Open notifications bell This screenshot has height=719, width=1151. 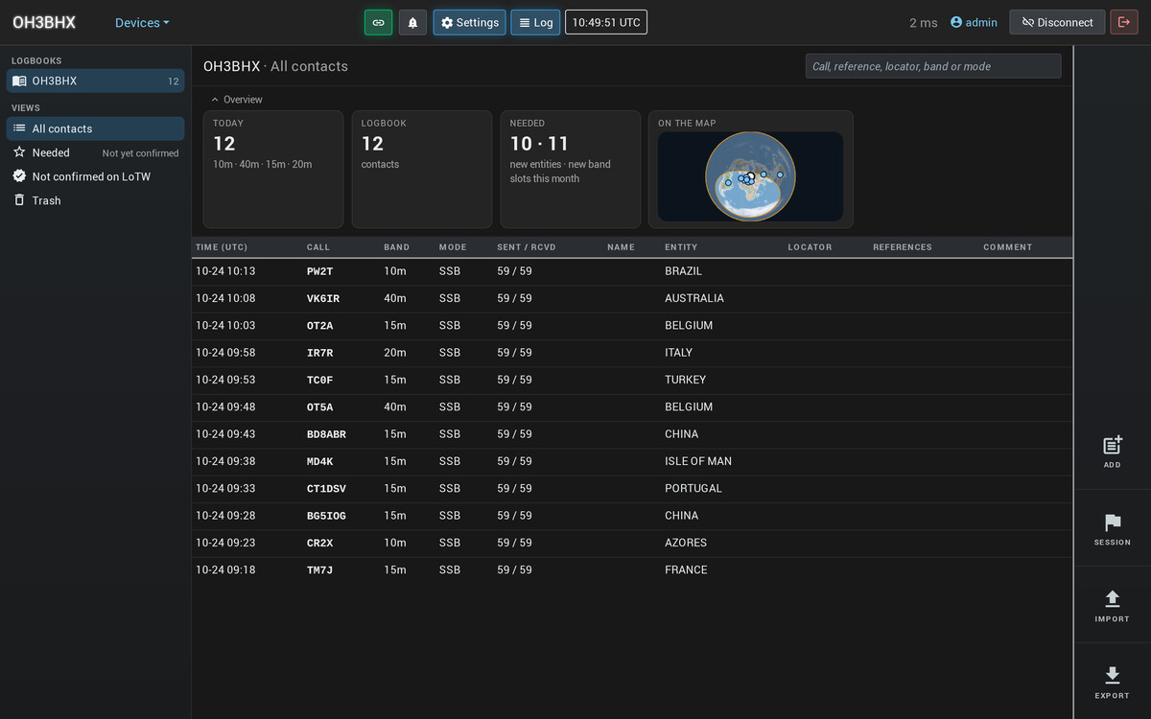point(412,22)
